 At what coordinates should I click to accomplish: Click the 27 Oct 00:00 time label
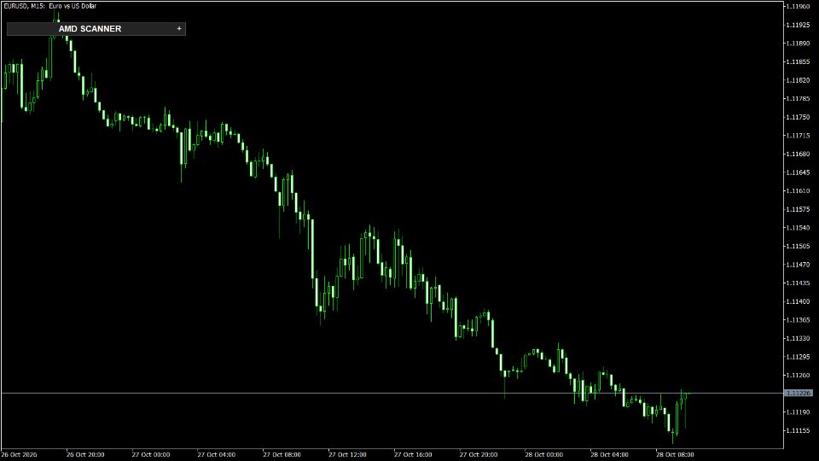click(151, 455)
